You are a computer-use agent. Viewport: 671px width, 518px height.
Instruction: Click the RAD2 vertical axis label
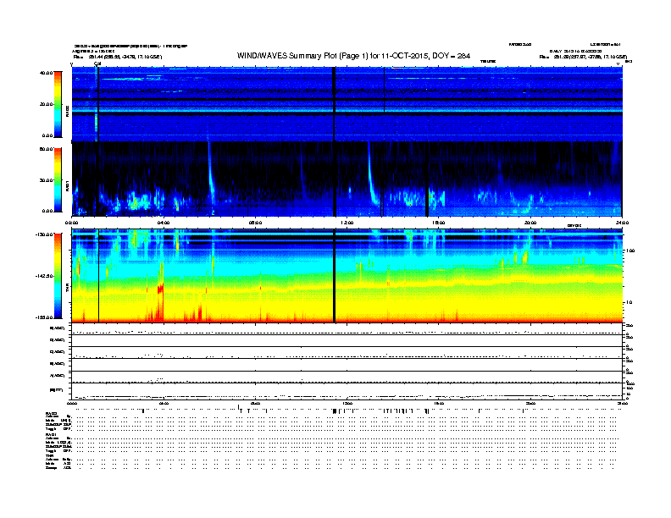[x=67, y=111]
